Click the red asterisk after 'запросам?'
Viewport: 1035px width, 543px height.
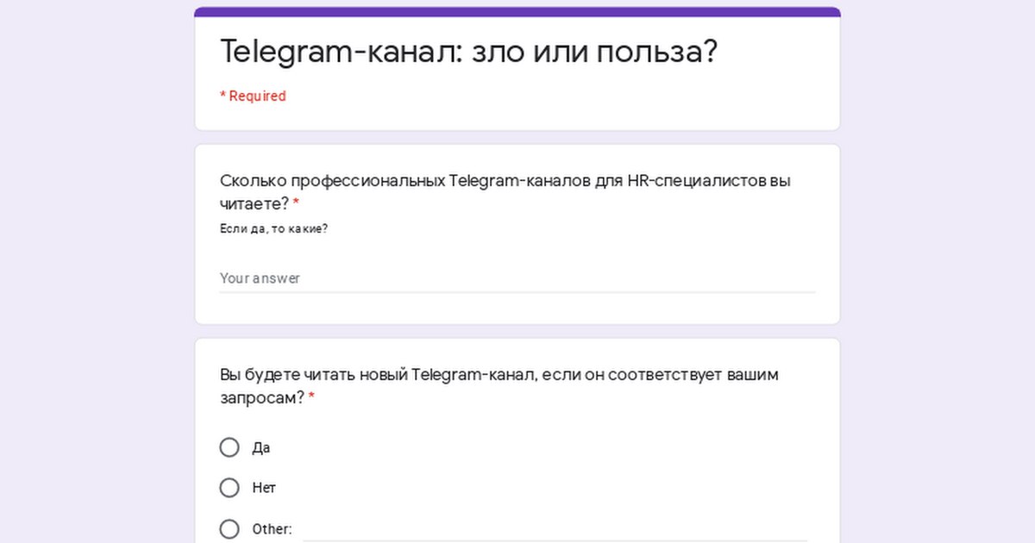pos(311,398)
